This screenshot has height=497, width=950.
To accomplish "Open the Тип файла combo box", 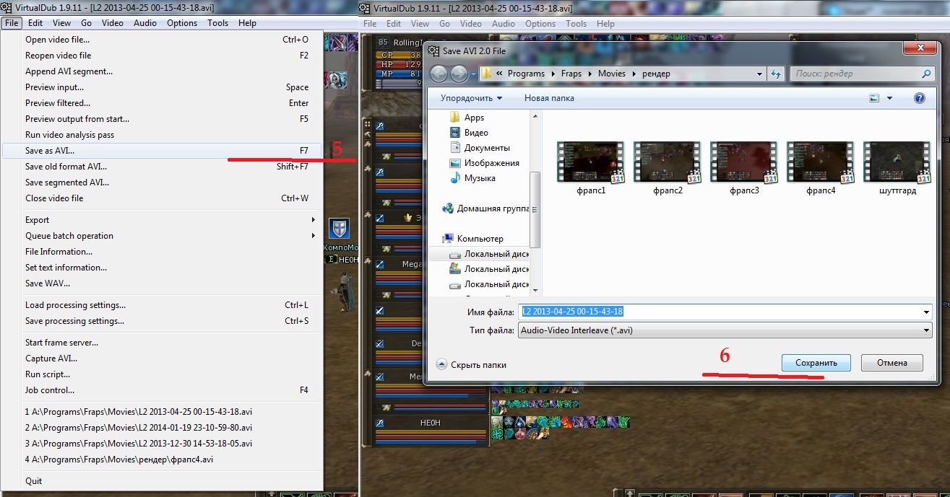I will 725,330.
